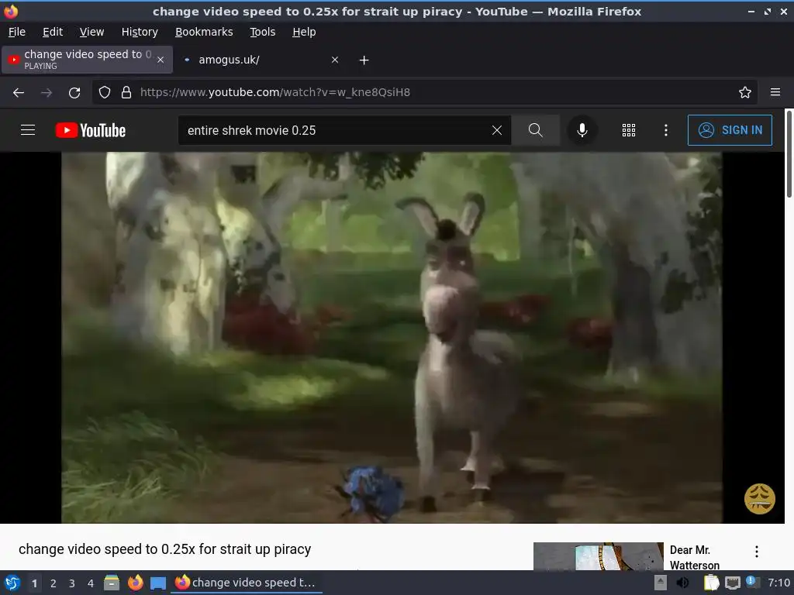The image size is (794, 595).
Task: Bookmark this page with the star
Action: pos(745,93)
